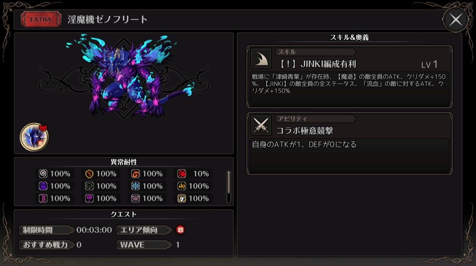
Task: Tap the red エリア傾向 attribute badge
Action: coord(180,230)
